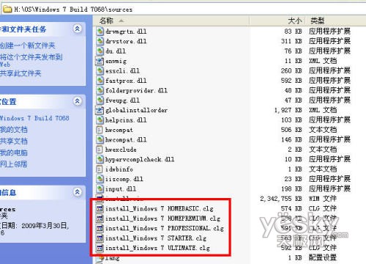Click the folder icon in the address bar
Image resolution: width=366 pixels, height=264 pixels.
click(7, 10)
